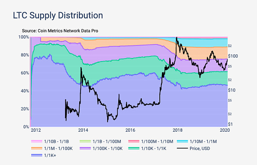Screen dimensions: 257x165
Task: Click the LTC Supply Distribution title
Action: [58, 16]
